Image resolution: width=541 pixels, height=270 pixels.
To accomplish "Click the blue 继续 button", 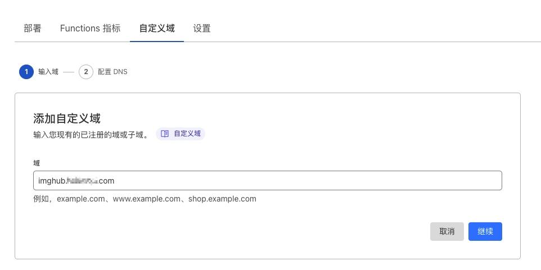I will [485, 231].
